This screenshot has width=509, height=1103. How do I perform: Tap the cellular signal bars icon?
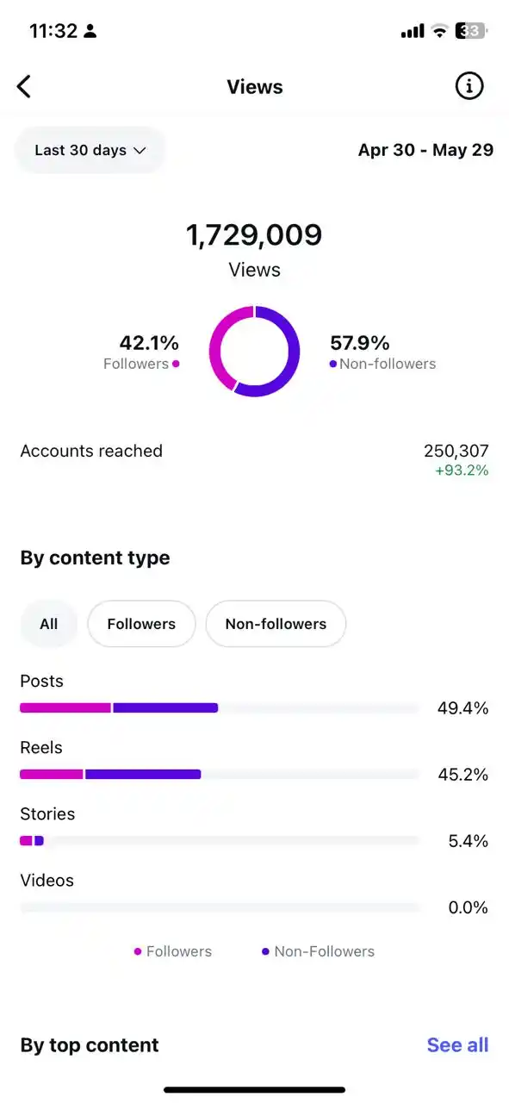click(x=413, y=32)
